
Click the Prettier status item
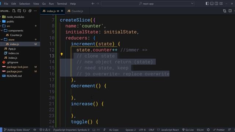(x=219, y=130)
